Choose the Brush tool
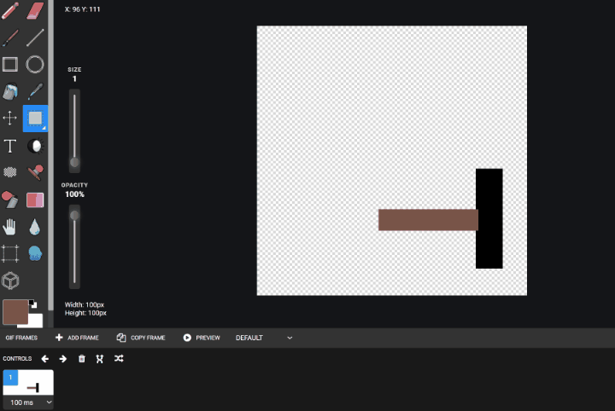 (10, 38)
